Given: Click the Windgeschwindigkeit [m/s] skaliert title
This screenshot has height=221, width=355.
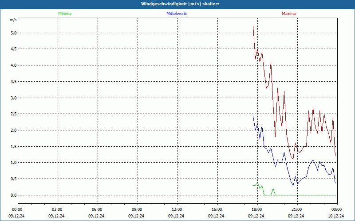Looking at the screenshot, I should [180, 4].
